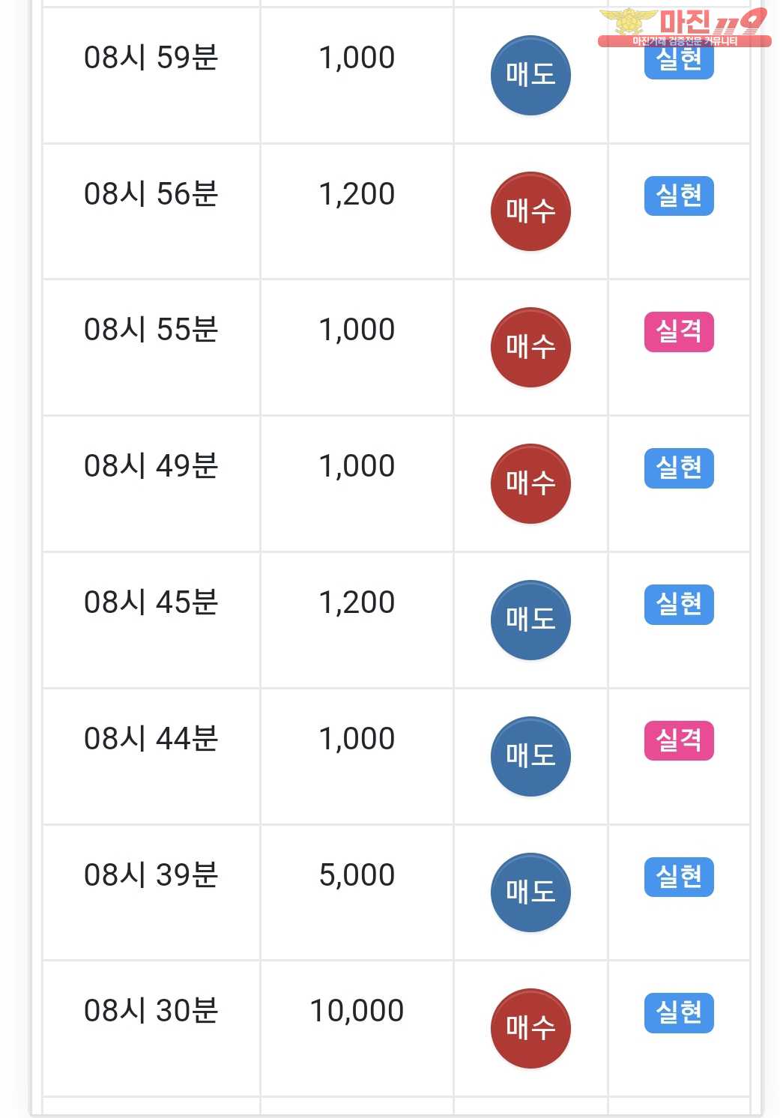Select the 10,000 amount cell
780x1118 pixels.
tap(357, 1011)
